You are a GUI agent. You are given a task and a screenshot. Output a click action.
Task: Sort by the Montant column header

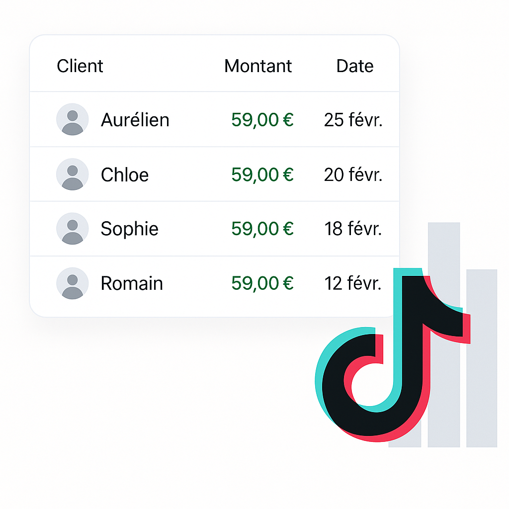pos(258,66)
